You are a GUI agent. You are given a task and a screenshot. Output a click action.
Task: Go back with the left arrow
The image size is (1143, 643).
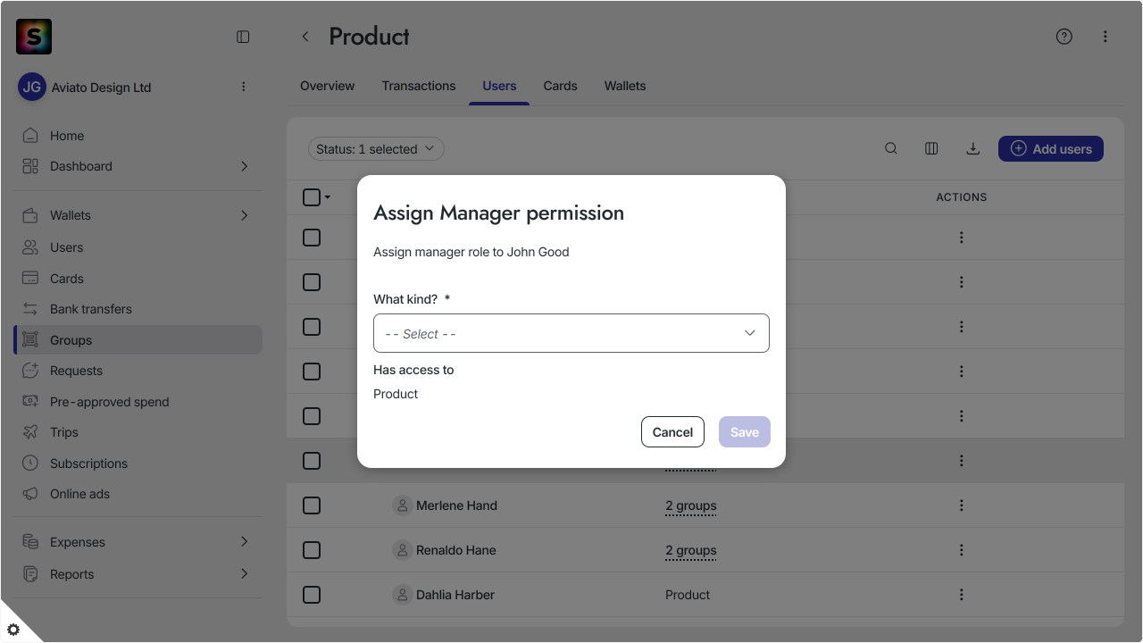305,37
